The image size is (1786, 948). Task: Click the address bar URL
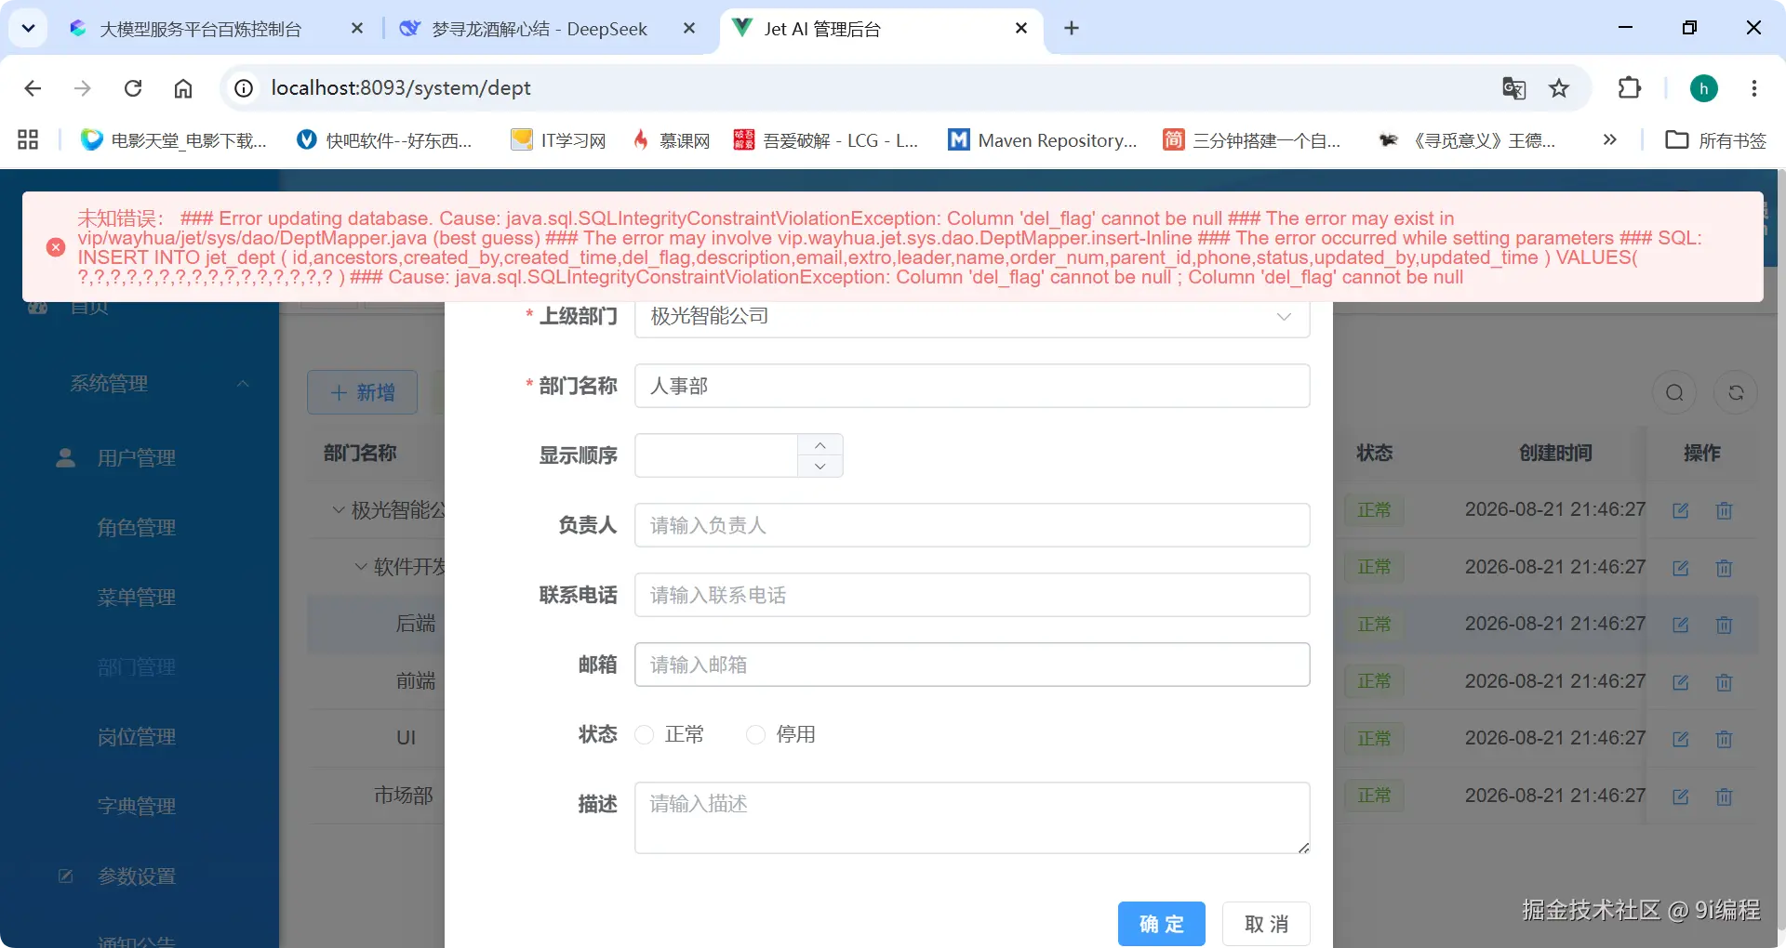[401, 88]
